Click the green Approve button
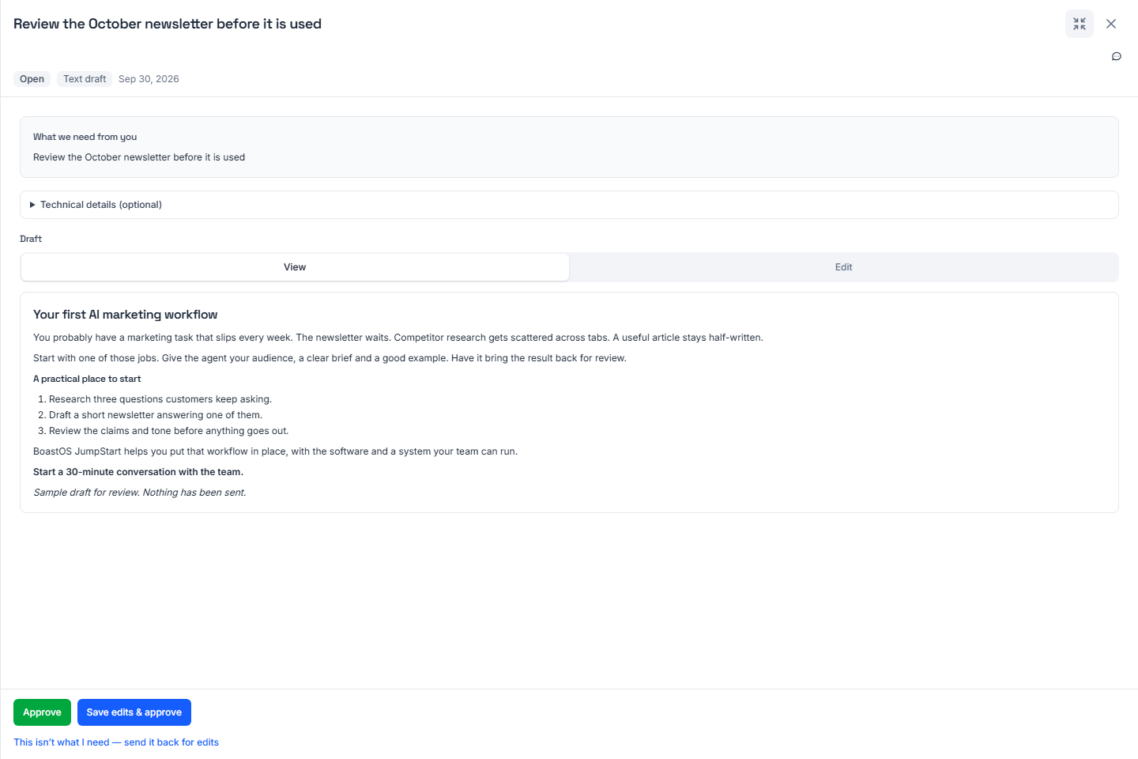This screenshot has height=759, width=1138. click(x=42, y=712)
